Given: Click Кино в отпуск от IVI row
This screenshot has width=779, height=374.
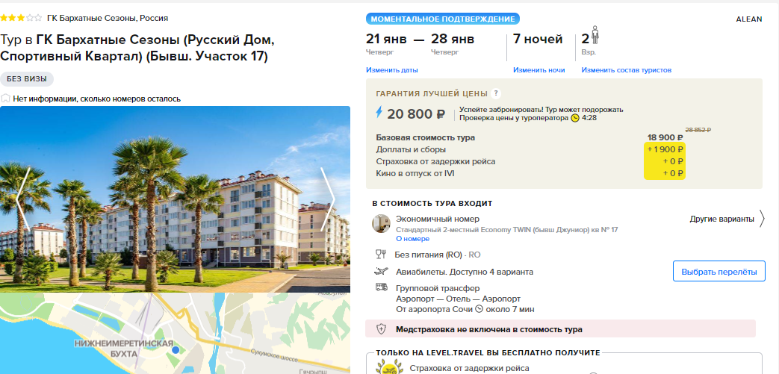Looking at the screenshot, I should point(530,173).
